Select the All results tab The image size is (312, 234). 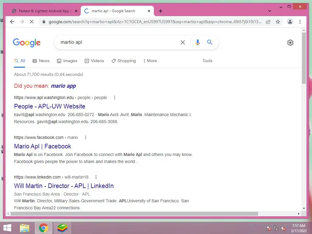tap(19, 61)
